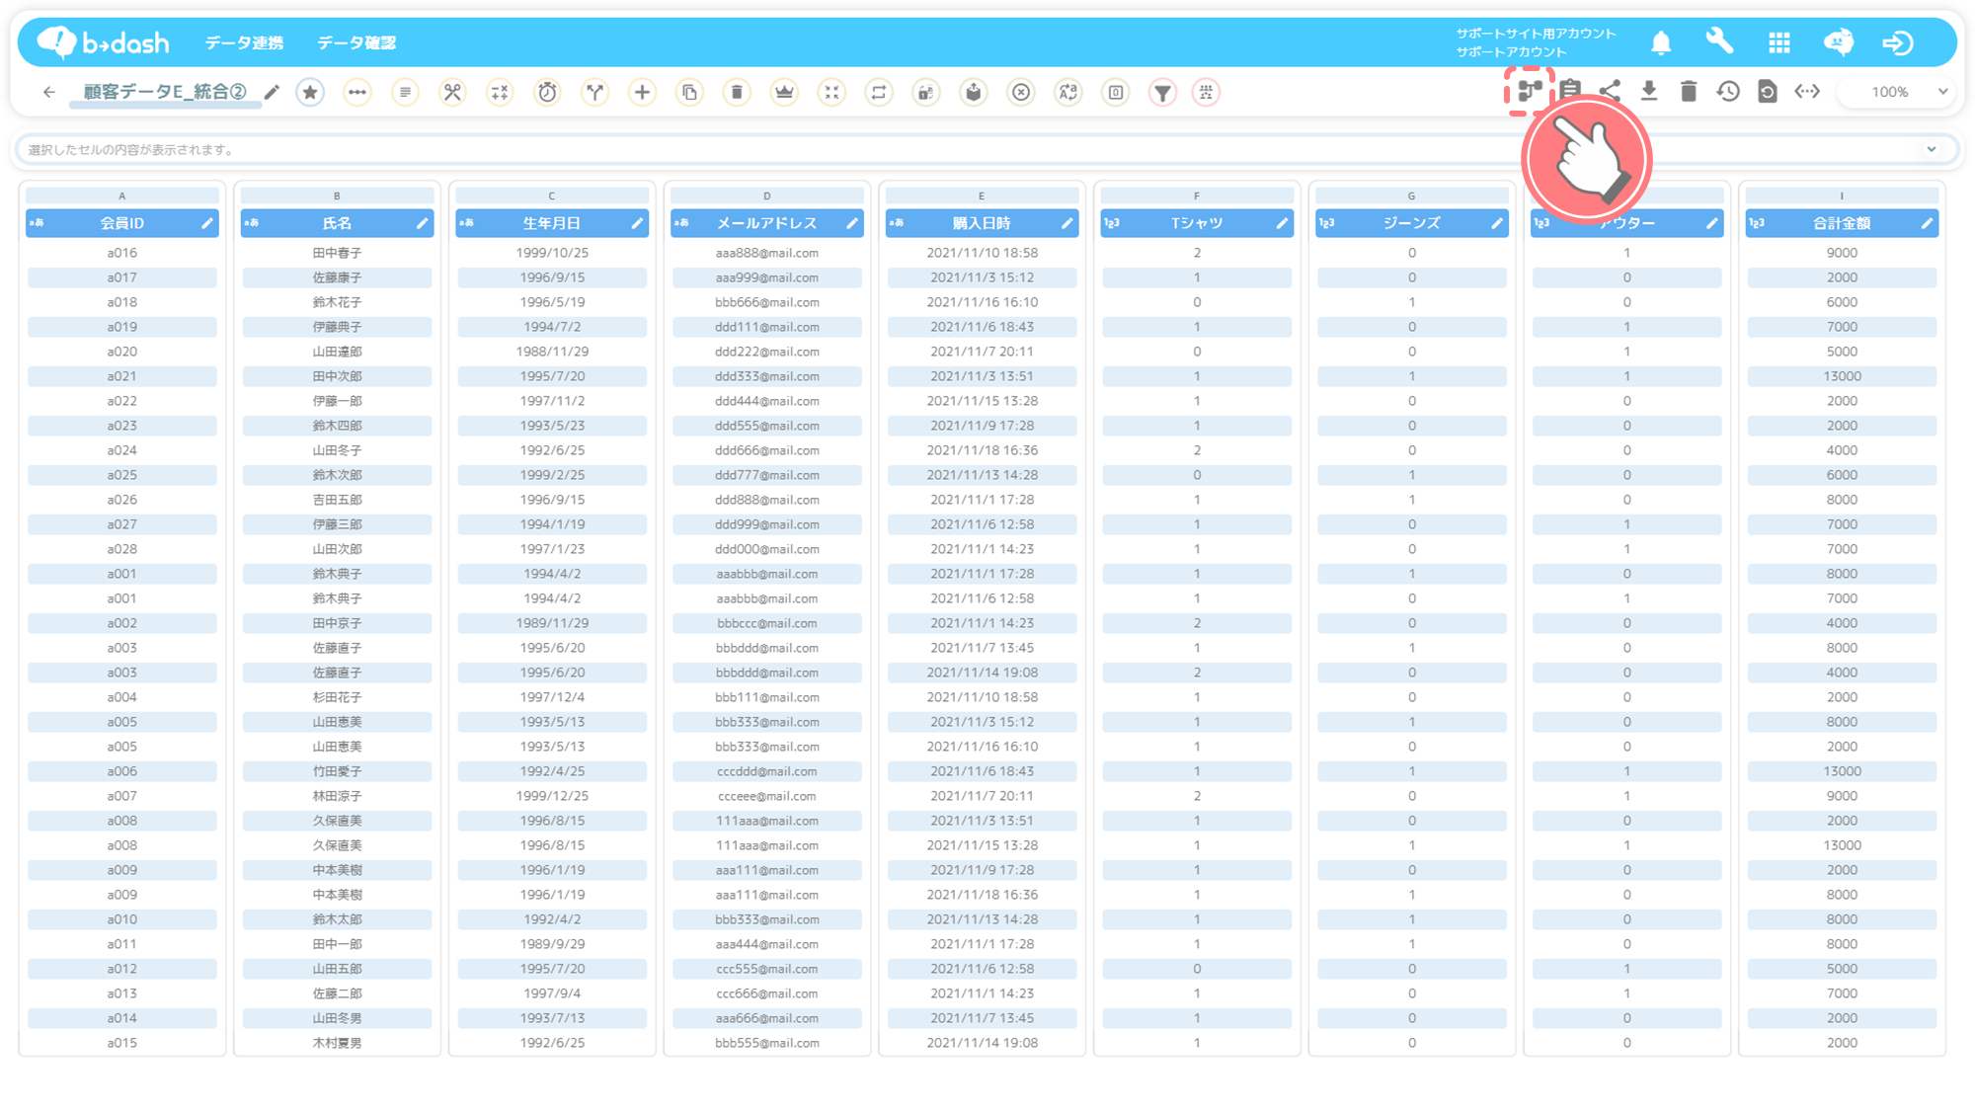The image size is (1975, 1111).
Task: Edit the 合計金額 column header pencil
Action: point(1927,223)
